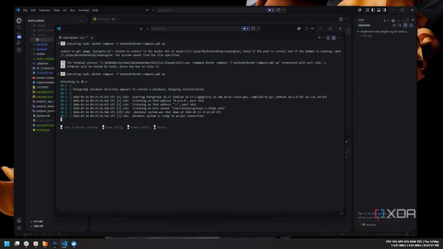Image resolution: width=443 pixels, height=249 pixels.
Task: Move the front terminal window back to main window
Action: (x=312, y=28)
